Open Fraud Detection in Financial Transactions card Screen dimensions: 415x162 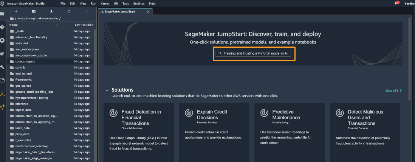139,132
